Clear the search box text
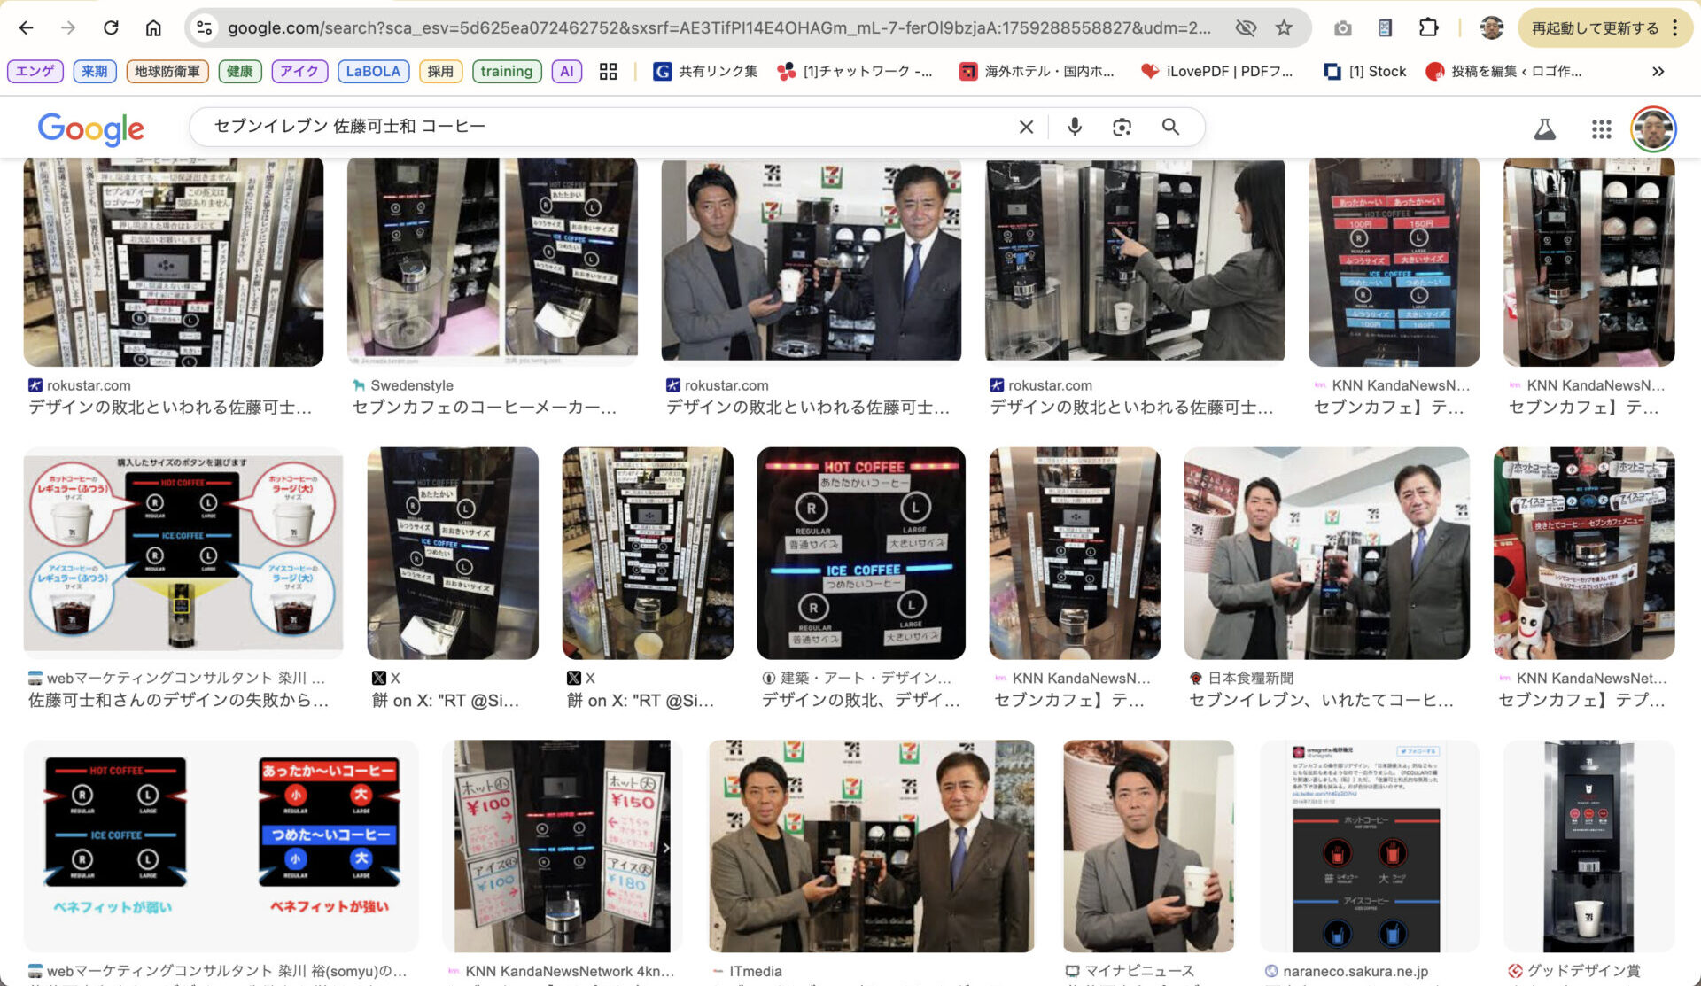Viewport: 1701px width, 986px height. [1026, 127]
